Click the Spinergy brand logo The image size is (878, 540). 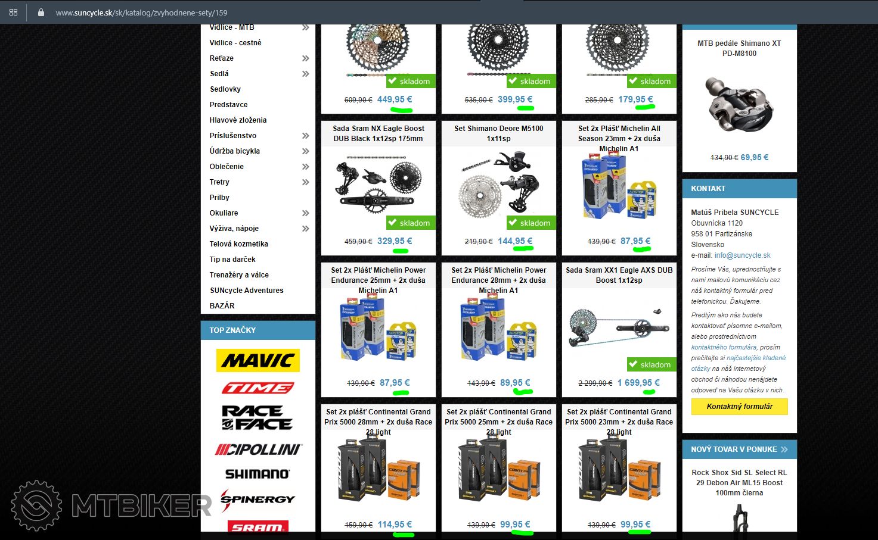click(257, 500)
